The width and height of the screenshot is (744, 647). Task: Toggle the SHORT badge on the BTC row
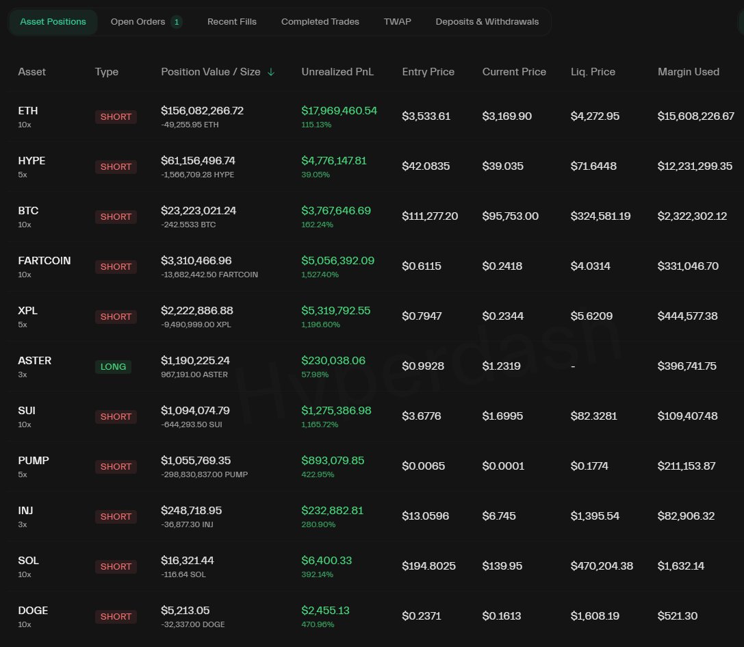116,216
